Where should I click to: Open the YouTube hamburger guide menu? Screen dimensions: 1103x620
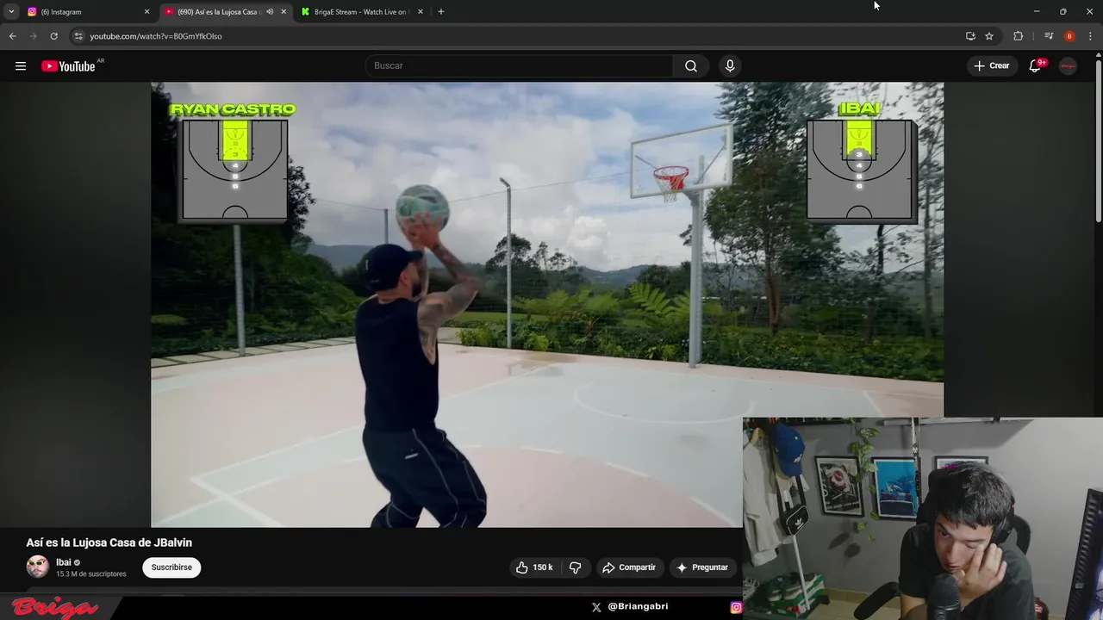tap(21, 66)
